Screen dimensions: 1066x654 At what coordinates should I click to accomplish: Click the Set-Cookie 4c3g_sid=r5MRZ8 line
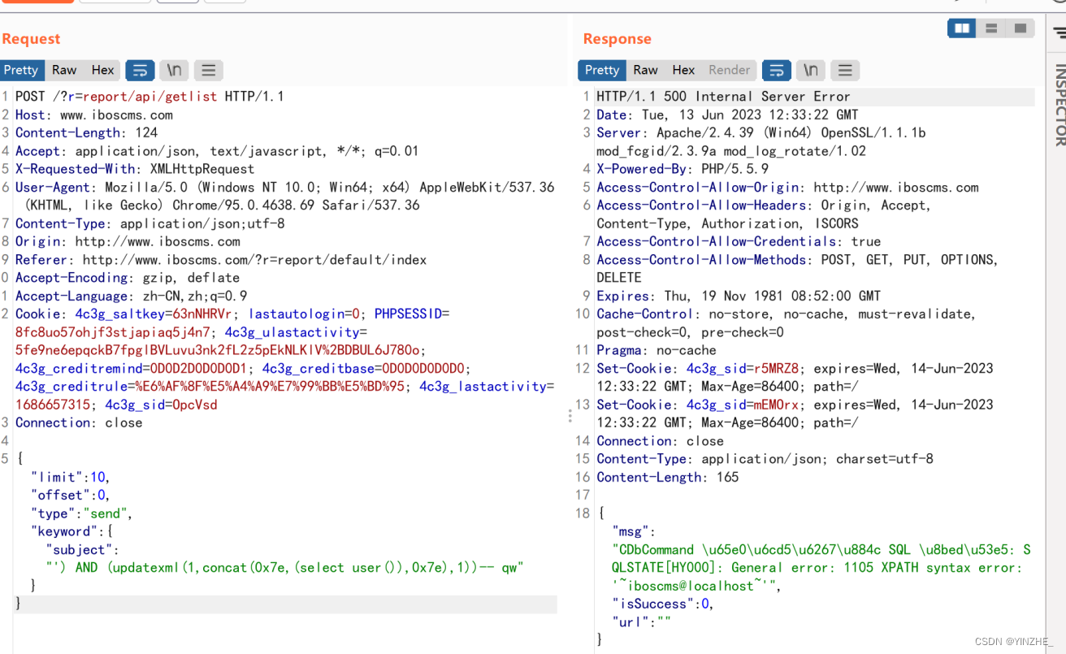pyautogui.click(x=795, y=377)
